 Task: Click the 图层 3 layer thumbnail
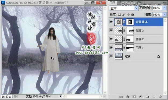point(119,30)
